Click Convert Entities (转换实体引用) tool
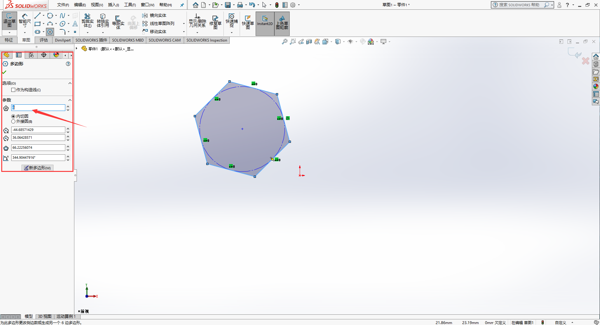The height and width of the screenshot is (325, 600). tap(103, 21)
